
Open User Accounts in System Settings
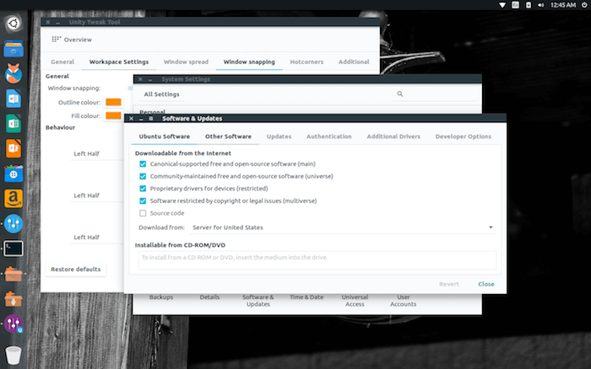coord(404,301)
